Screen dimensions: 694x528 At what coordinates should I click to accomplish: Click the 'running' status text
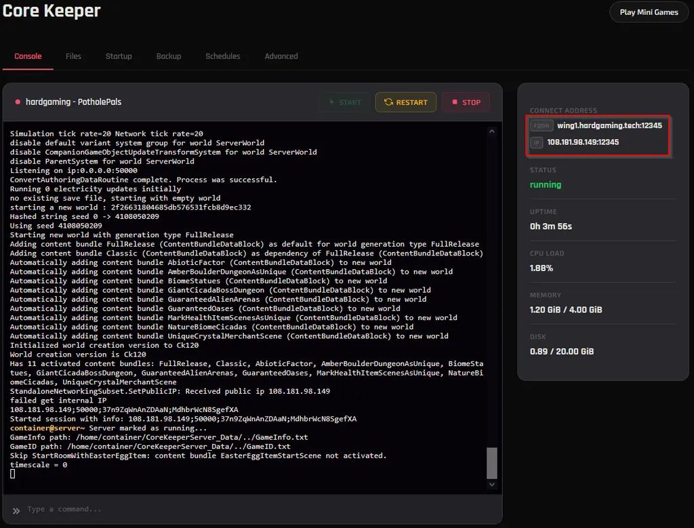pyautogui.click(x=546, y=184)
